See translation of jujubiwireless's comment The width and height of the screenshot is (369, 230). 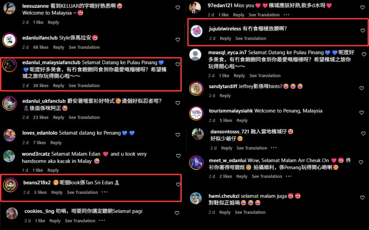pyautogui.click(x=251, y=38)
